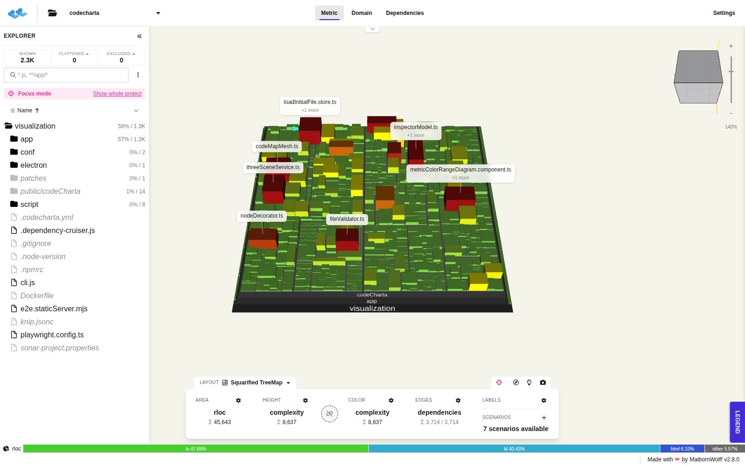The height and width of the screenshot is (466, 745).
Task: Expand the conf folder
Action: pos(74,152)
